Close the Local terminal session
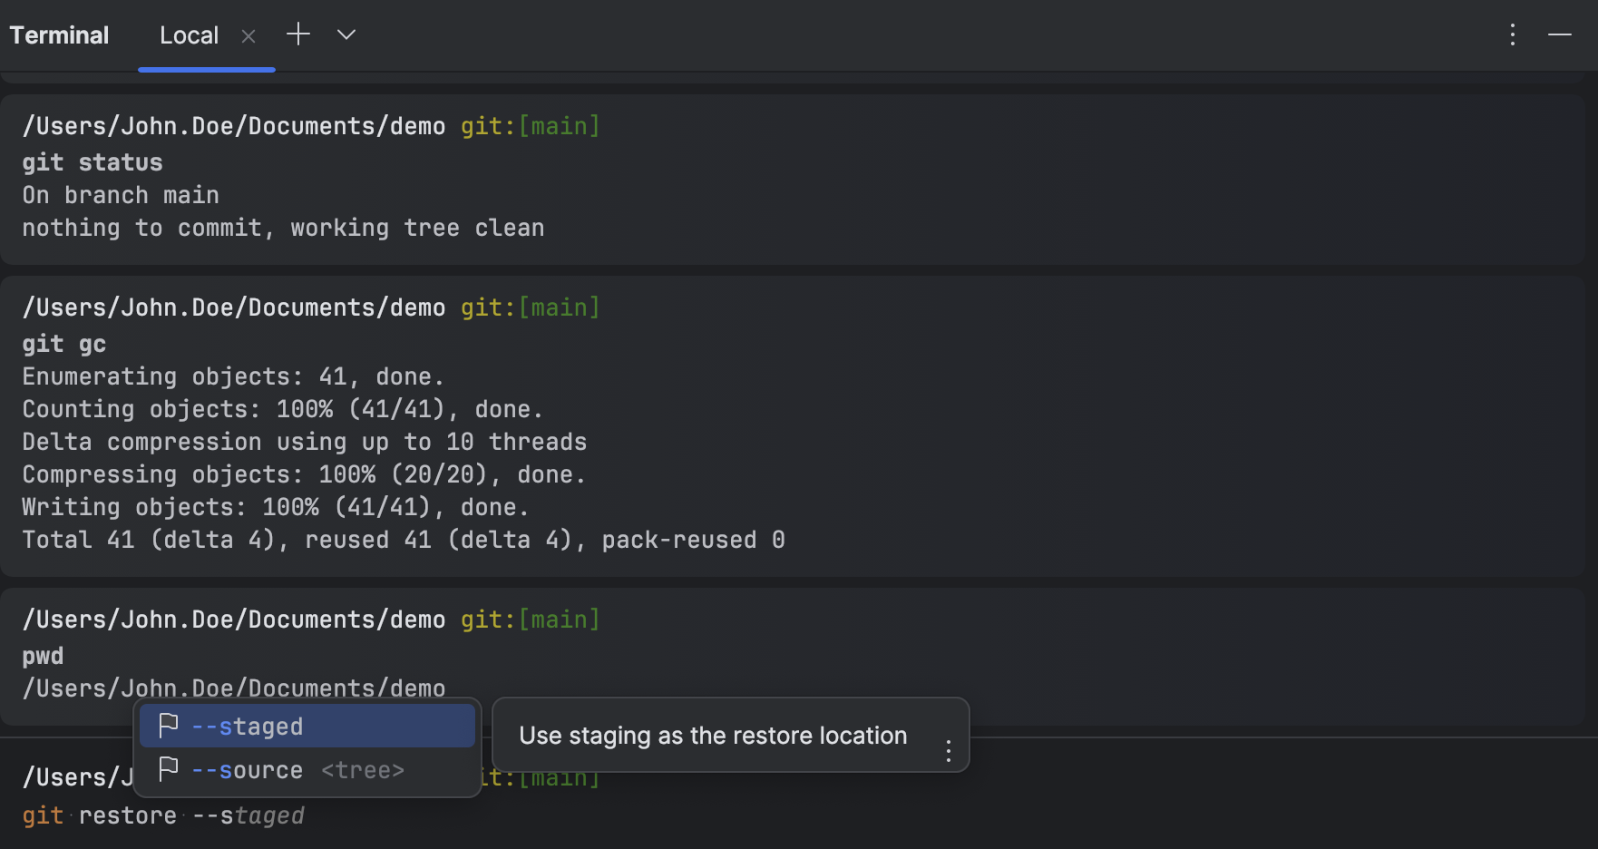This screenshot has height=849, width=1598. pos(248,35)
